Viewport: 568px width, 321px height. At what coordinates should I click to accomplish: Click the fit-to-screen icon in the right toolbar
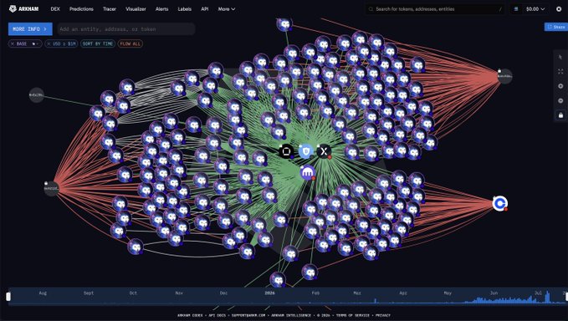coord(560,72)
